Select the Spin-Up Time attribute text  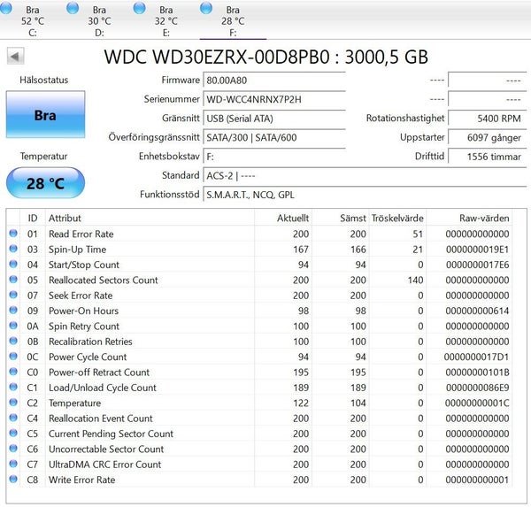point(77,250)
